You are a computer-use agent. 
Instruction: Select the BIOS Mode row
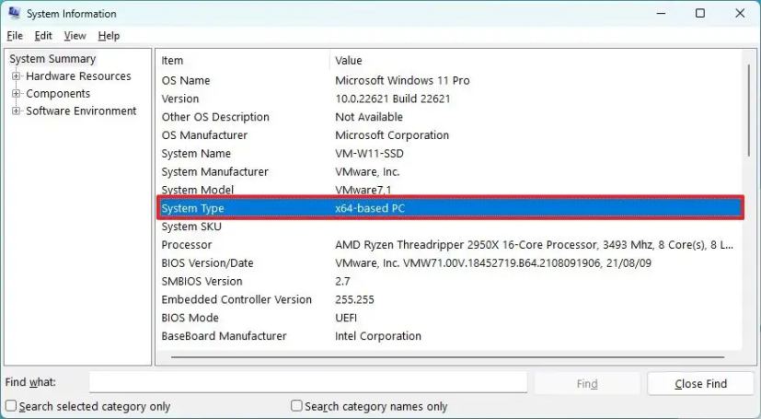pyautogui.click(x=449, y=318)
